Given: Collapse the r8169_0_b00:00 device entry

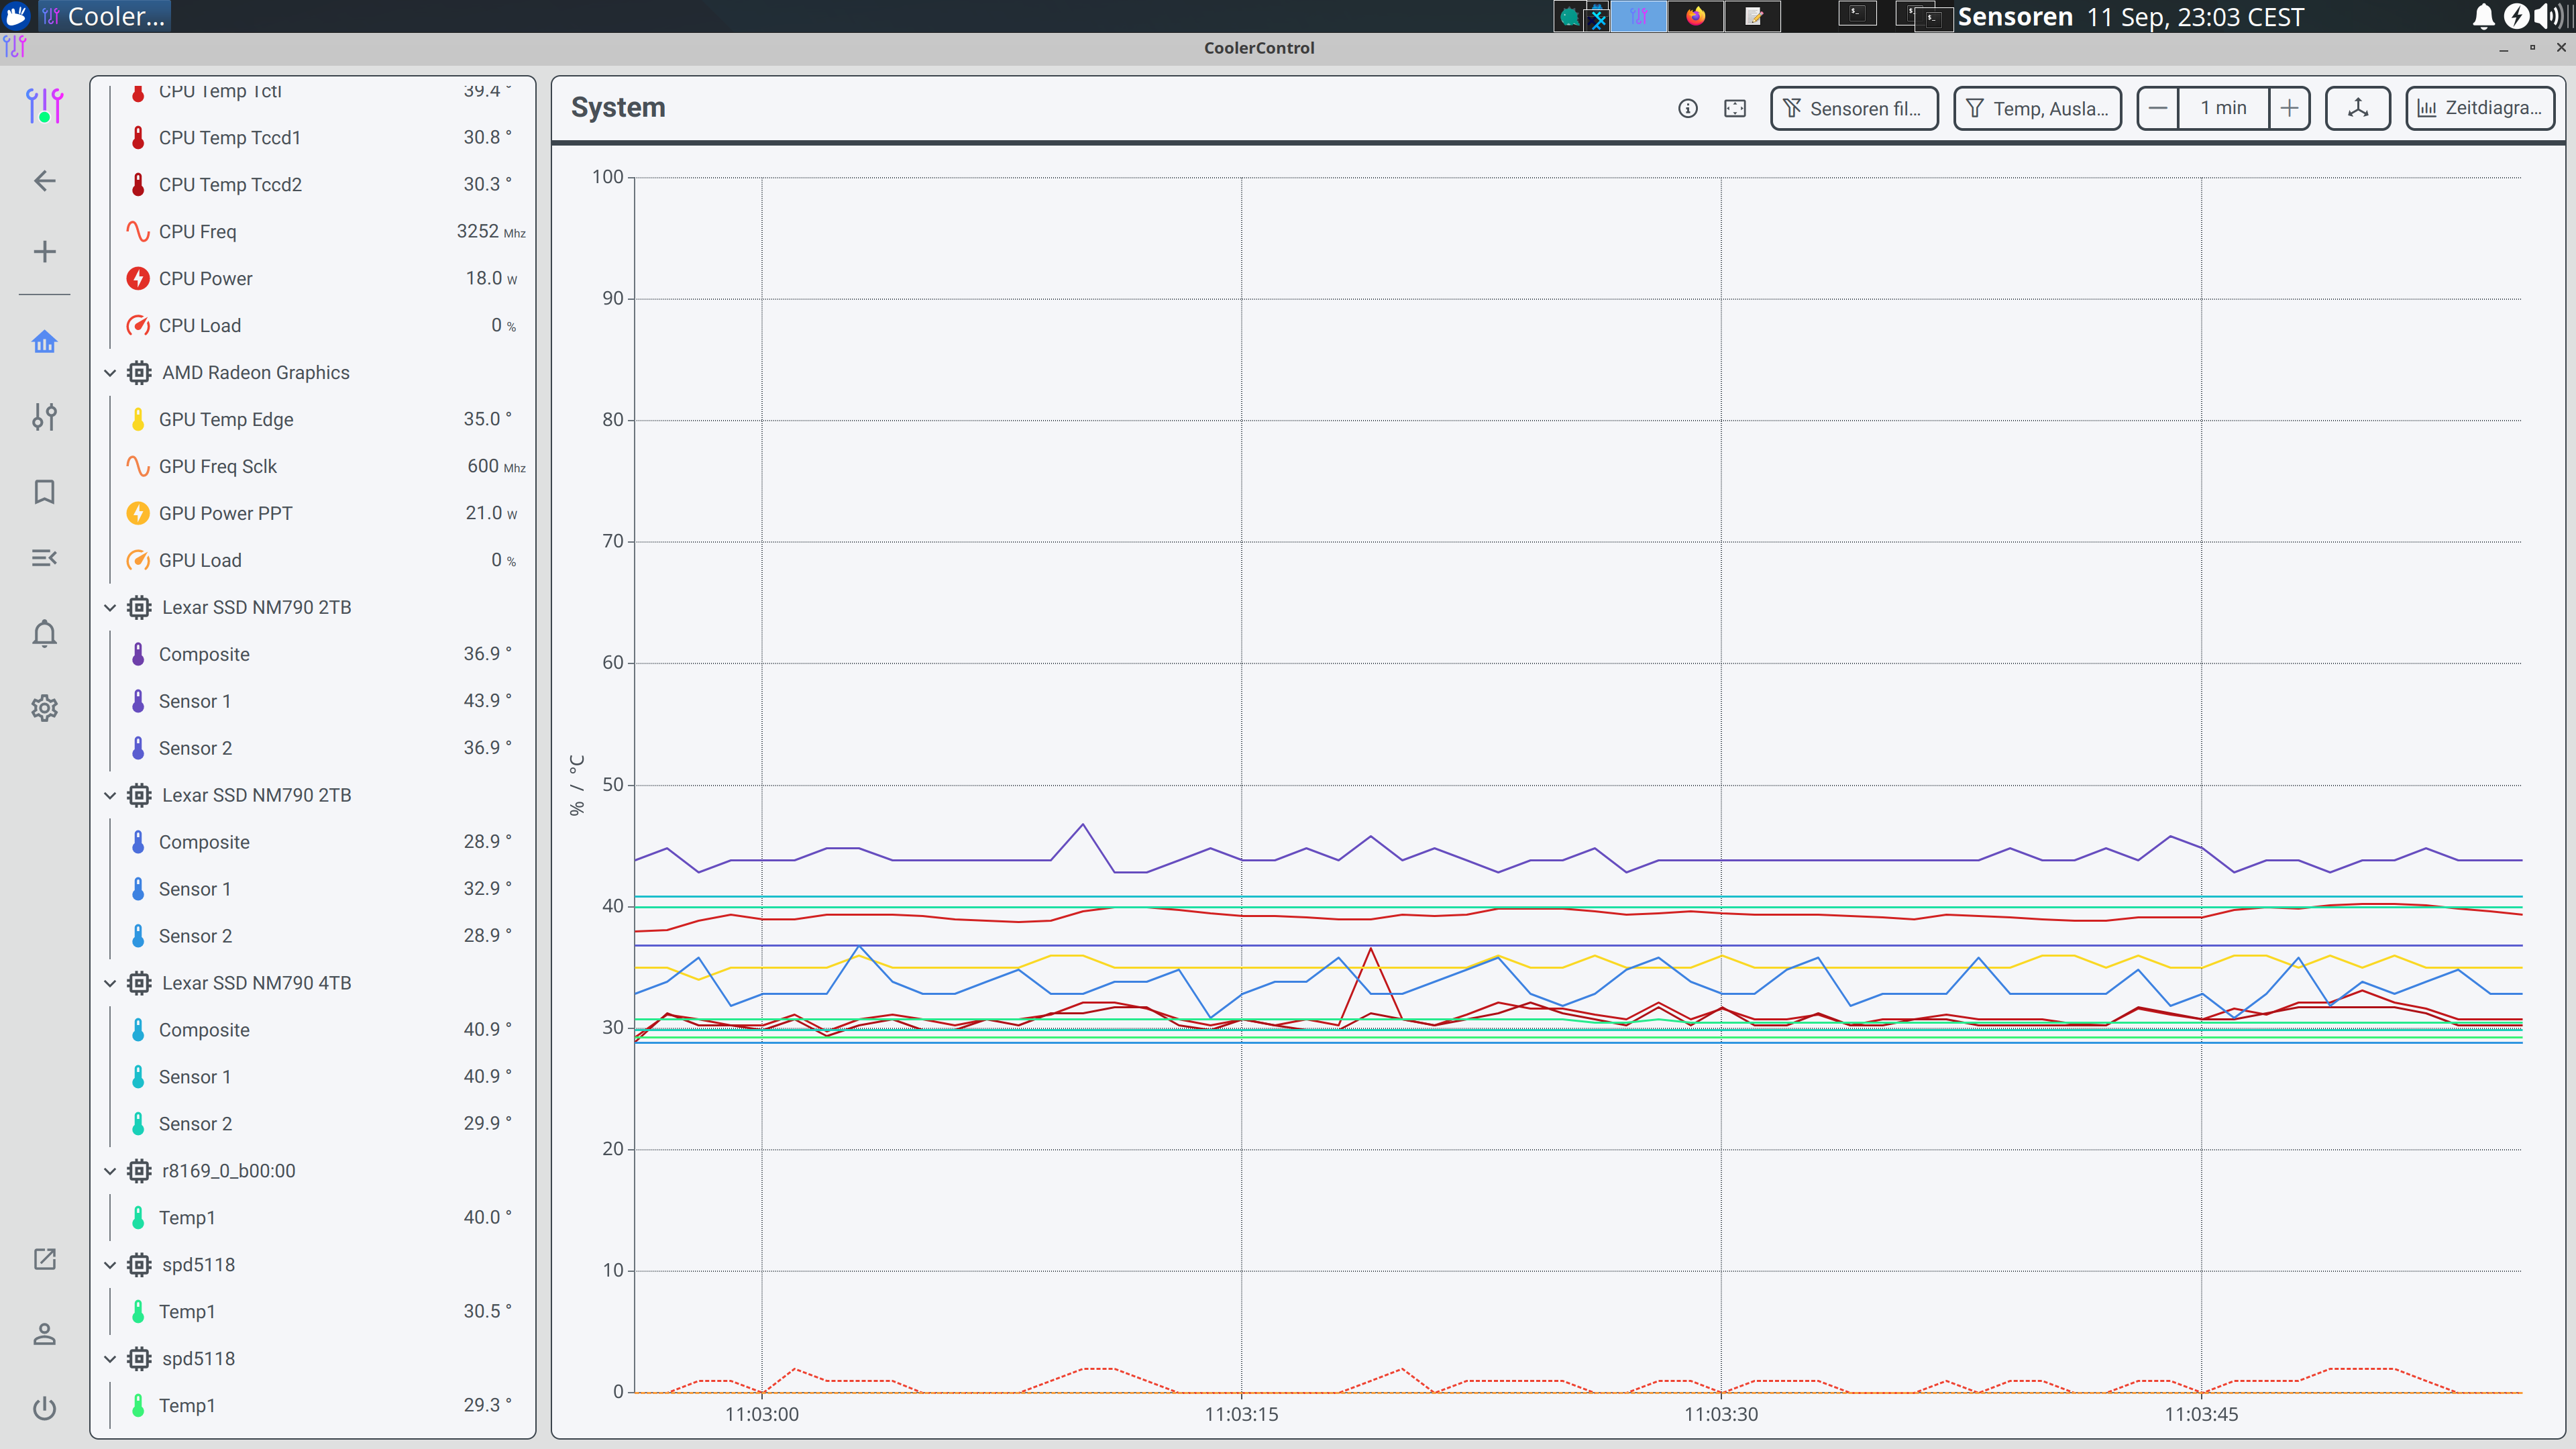Looking at the screenshot, I should click(110, 1170).
